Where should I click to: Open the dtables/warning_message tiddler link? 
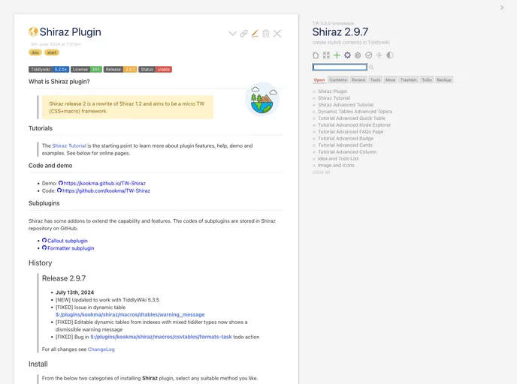click(x=130, y=314)
